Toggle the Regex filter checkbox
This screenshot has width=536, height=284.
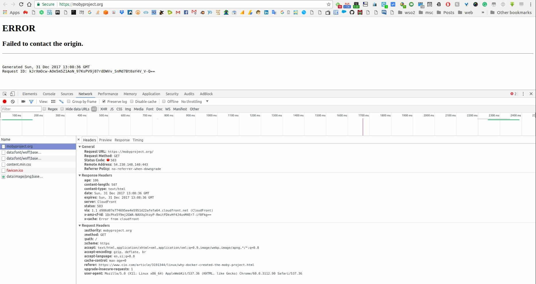(x=44, y=109)
